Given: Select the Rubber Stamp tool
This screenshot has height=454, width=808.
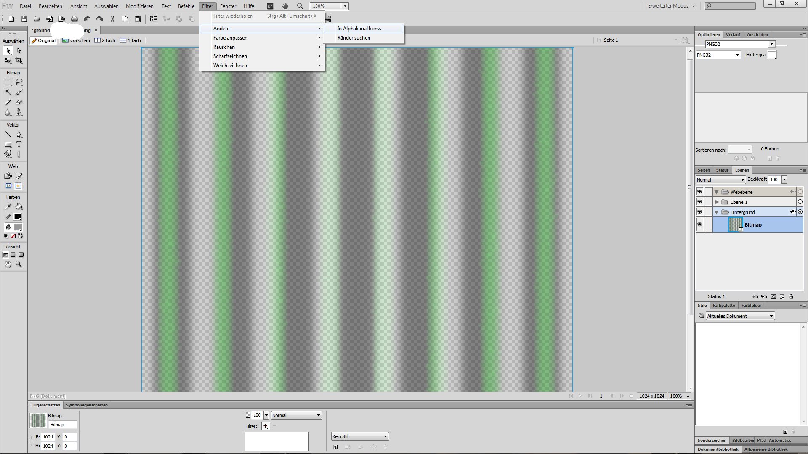Looking at the screenshot, I should tap(19, 112).
